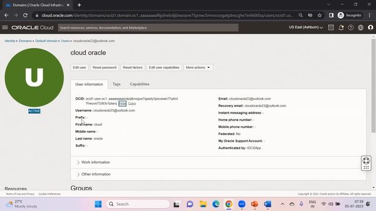This screenshot has height=211, width=376.
Task: Open the weather widget on taskbar
Action: (21, 204)
